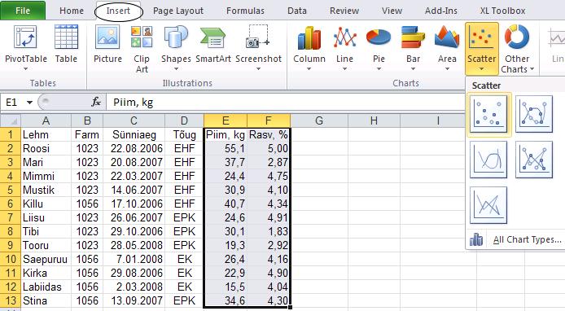Select the Insert tab
This screenshot has width=565, height=311.
[118, 11]
